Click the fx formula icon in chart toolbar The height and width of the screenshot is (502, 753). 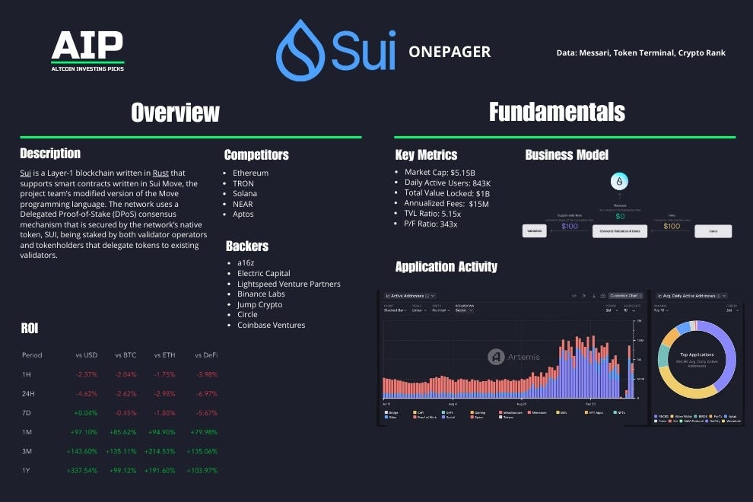(583, 296)
